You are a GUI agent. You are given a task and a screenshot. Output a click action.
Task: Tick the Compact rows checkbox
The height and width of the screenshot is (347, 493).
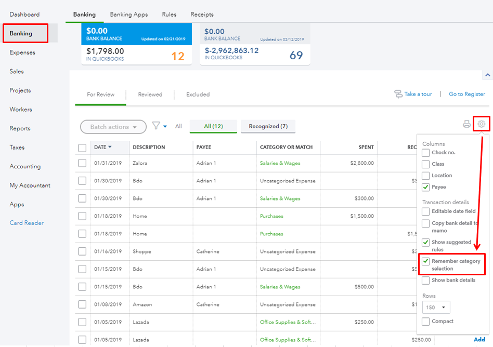pos(426,322)
